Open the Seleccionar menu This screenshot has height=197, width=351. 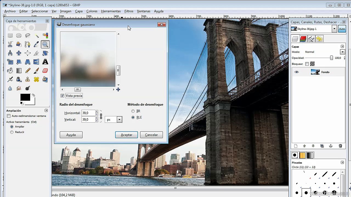pyautogui.click(x=40, y=11)
